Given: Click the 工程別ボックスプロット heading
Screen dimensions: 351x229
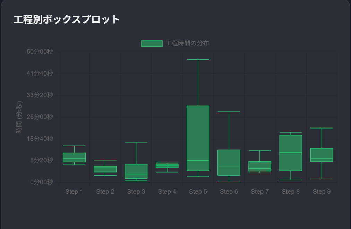Looking at the screenshot, I should coord(67,19).
